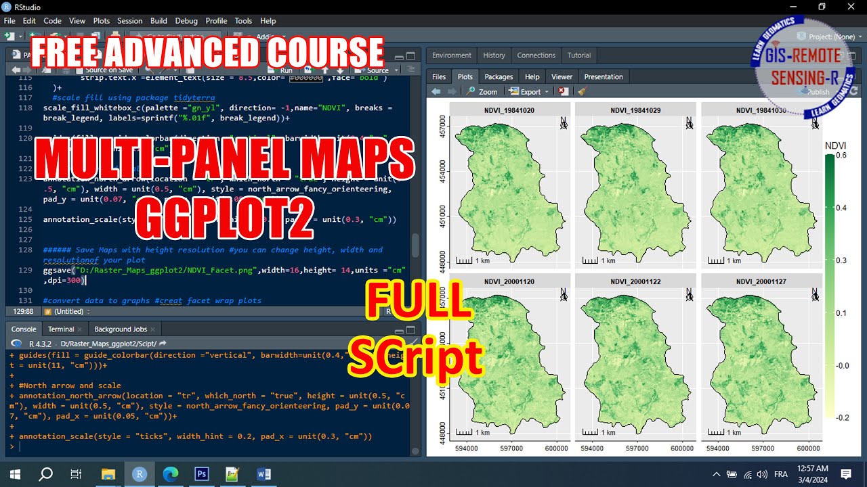Show the previous plot arrow
This screenshot has height=487, width=867.
pos(436,91)
